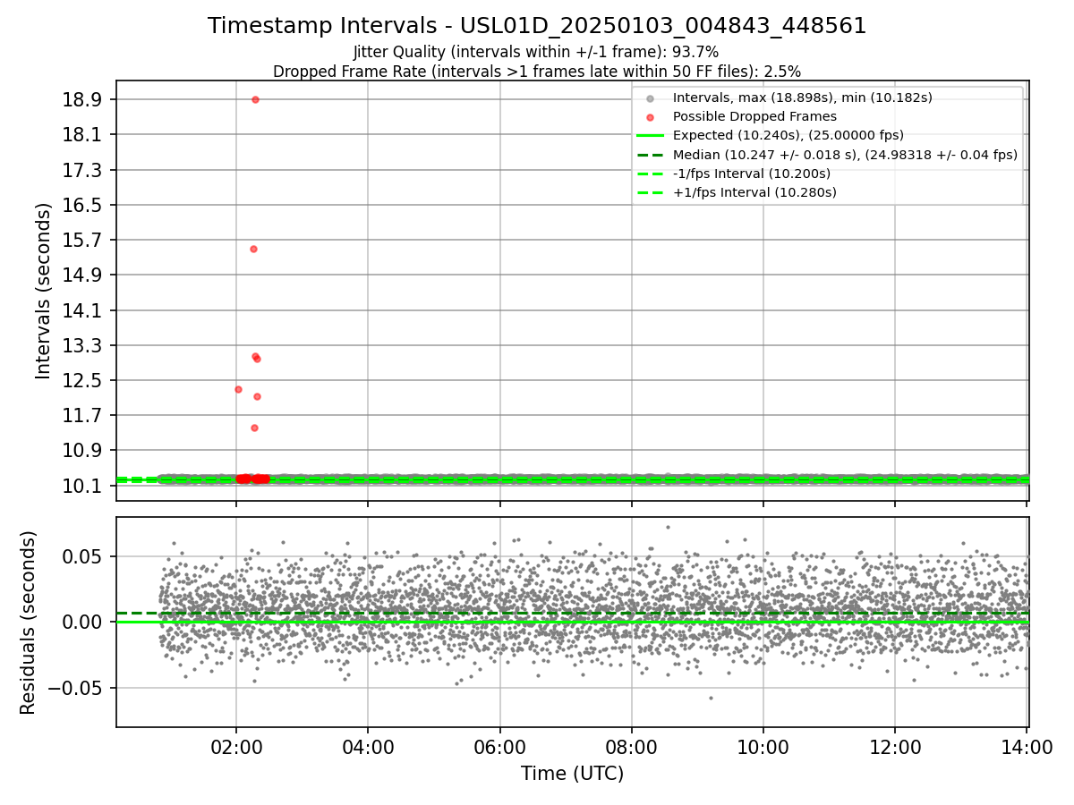Click legend entry +1/fps Interval (10.280s)
Viewport: 1074px width, 805px height.
pos(754,192)
